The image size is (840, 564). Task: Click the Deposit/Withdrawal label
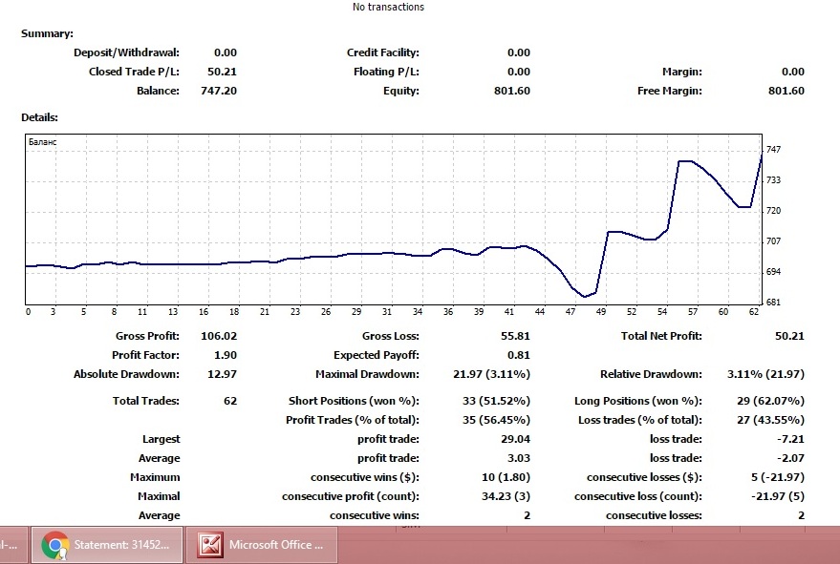pyautogui.click(x=126, y=53)
